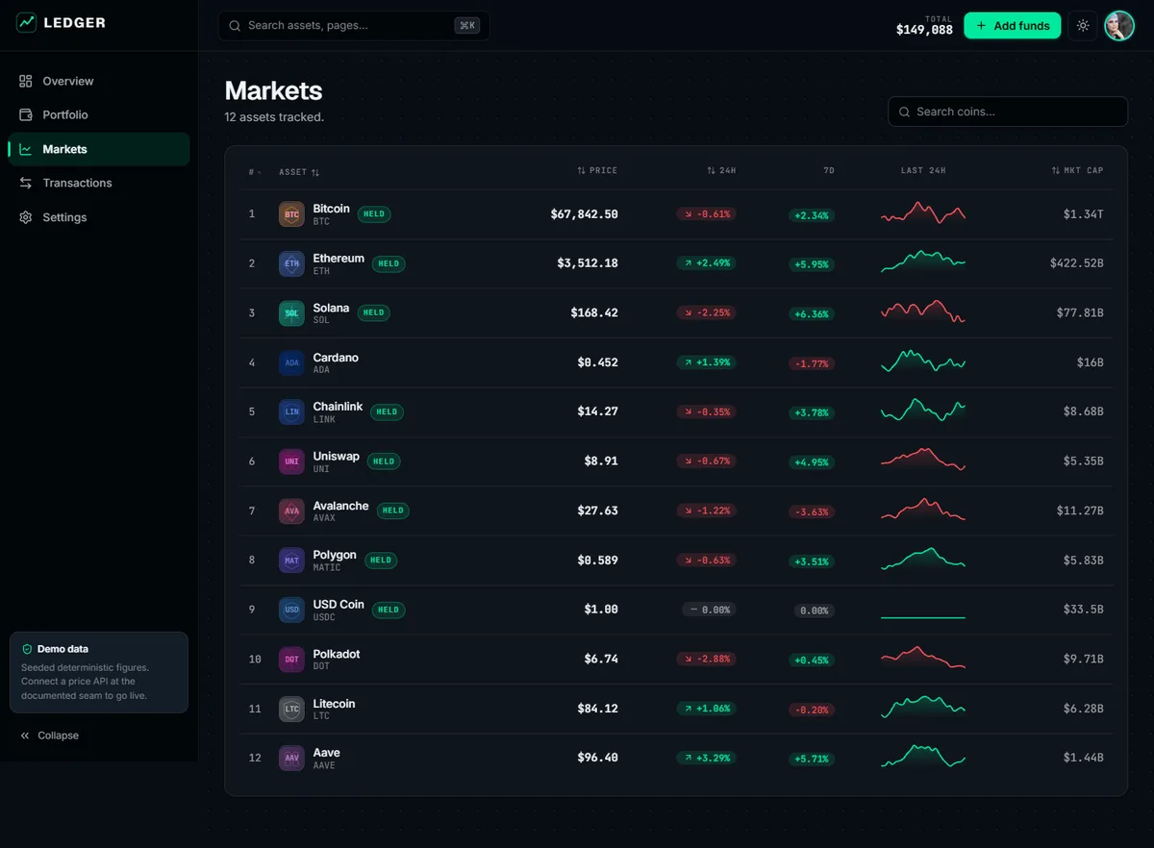Image resolution: width=1154 pixels, height=848 pixels.
Task: Collapse the sidebar
Action: [50, 736]
